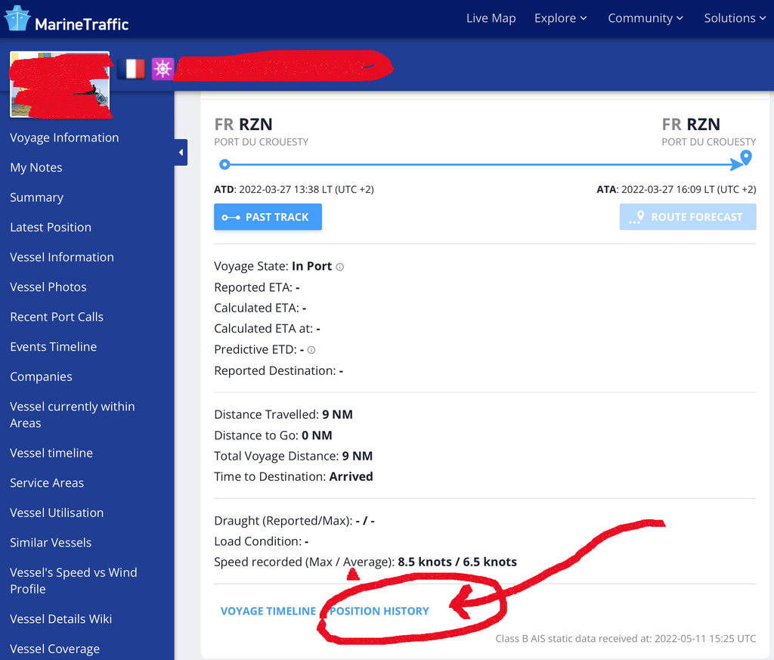Click departure port FR RZN link
This screenshot has height=660, width=774.
[x=243, y=124]
